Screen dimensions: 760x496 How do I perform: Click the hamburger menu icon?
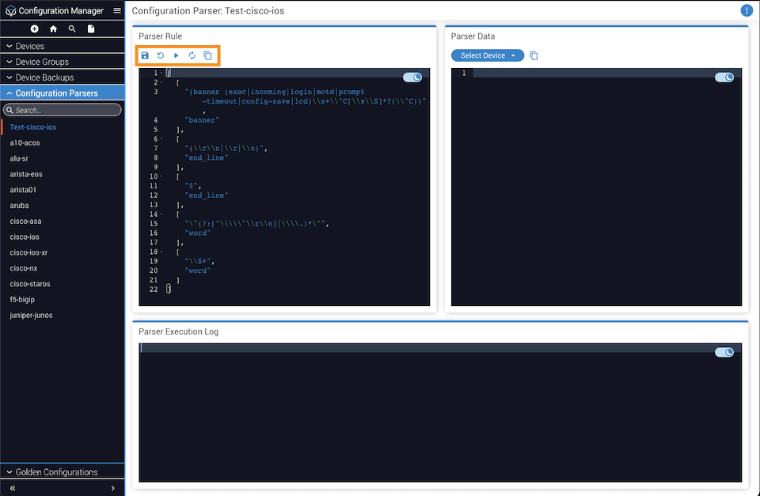pyautogui.click(x=117, y=10)
